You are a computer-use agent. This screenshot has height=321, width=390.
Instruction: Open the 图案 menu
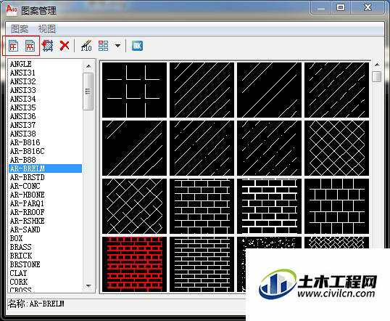click(20, 29)
